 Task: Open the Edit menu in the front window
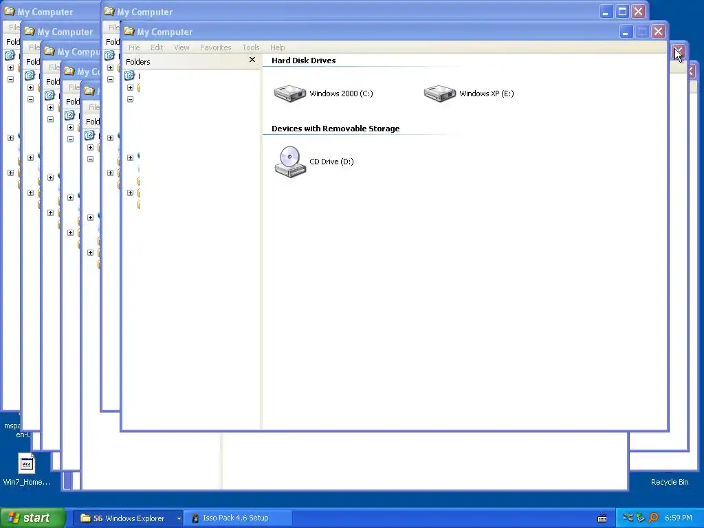(157, 47)
